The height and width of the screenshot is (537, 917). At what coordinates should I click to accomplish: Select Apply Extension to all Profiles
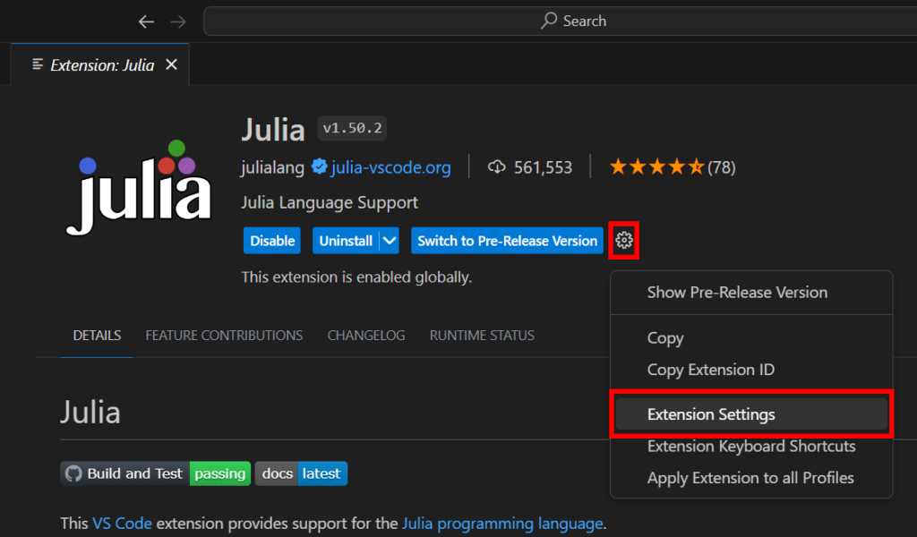point(751,478)
